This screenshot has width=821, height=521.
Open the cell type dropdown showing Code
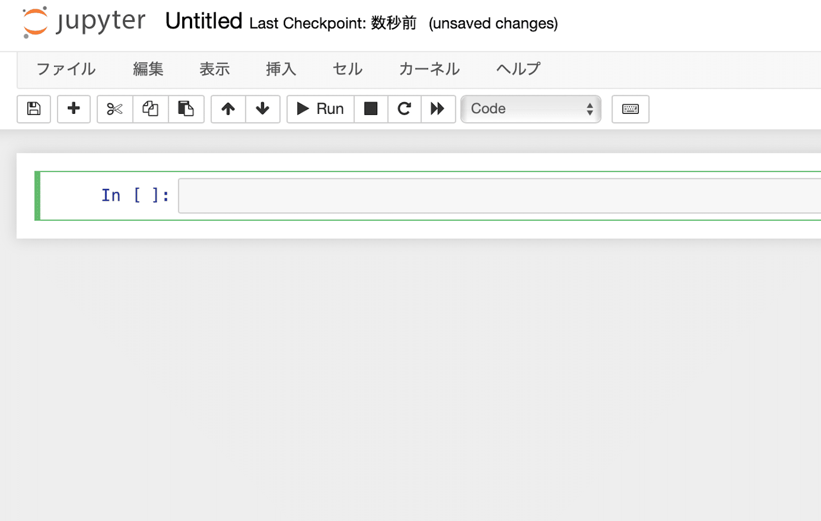[x=531, y=109]
